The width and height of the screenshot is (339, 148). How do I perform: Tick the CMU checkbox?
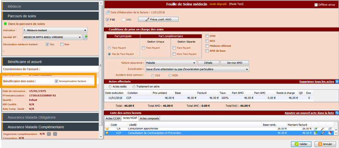[207, 36]
